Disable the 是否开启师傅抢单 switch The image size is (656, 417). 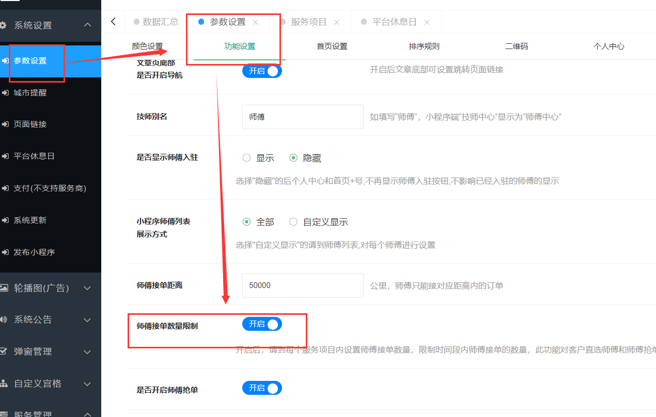(x=262, y=388)
